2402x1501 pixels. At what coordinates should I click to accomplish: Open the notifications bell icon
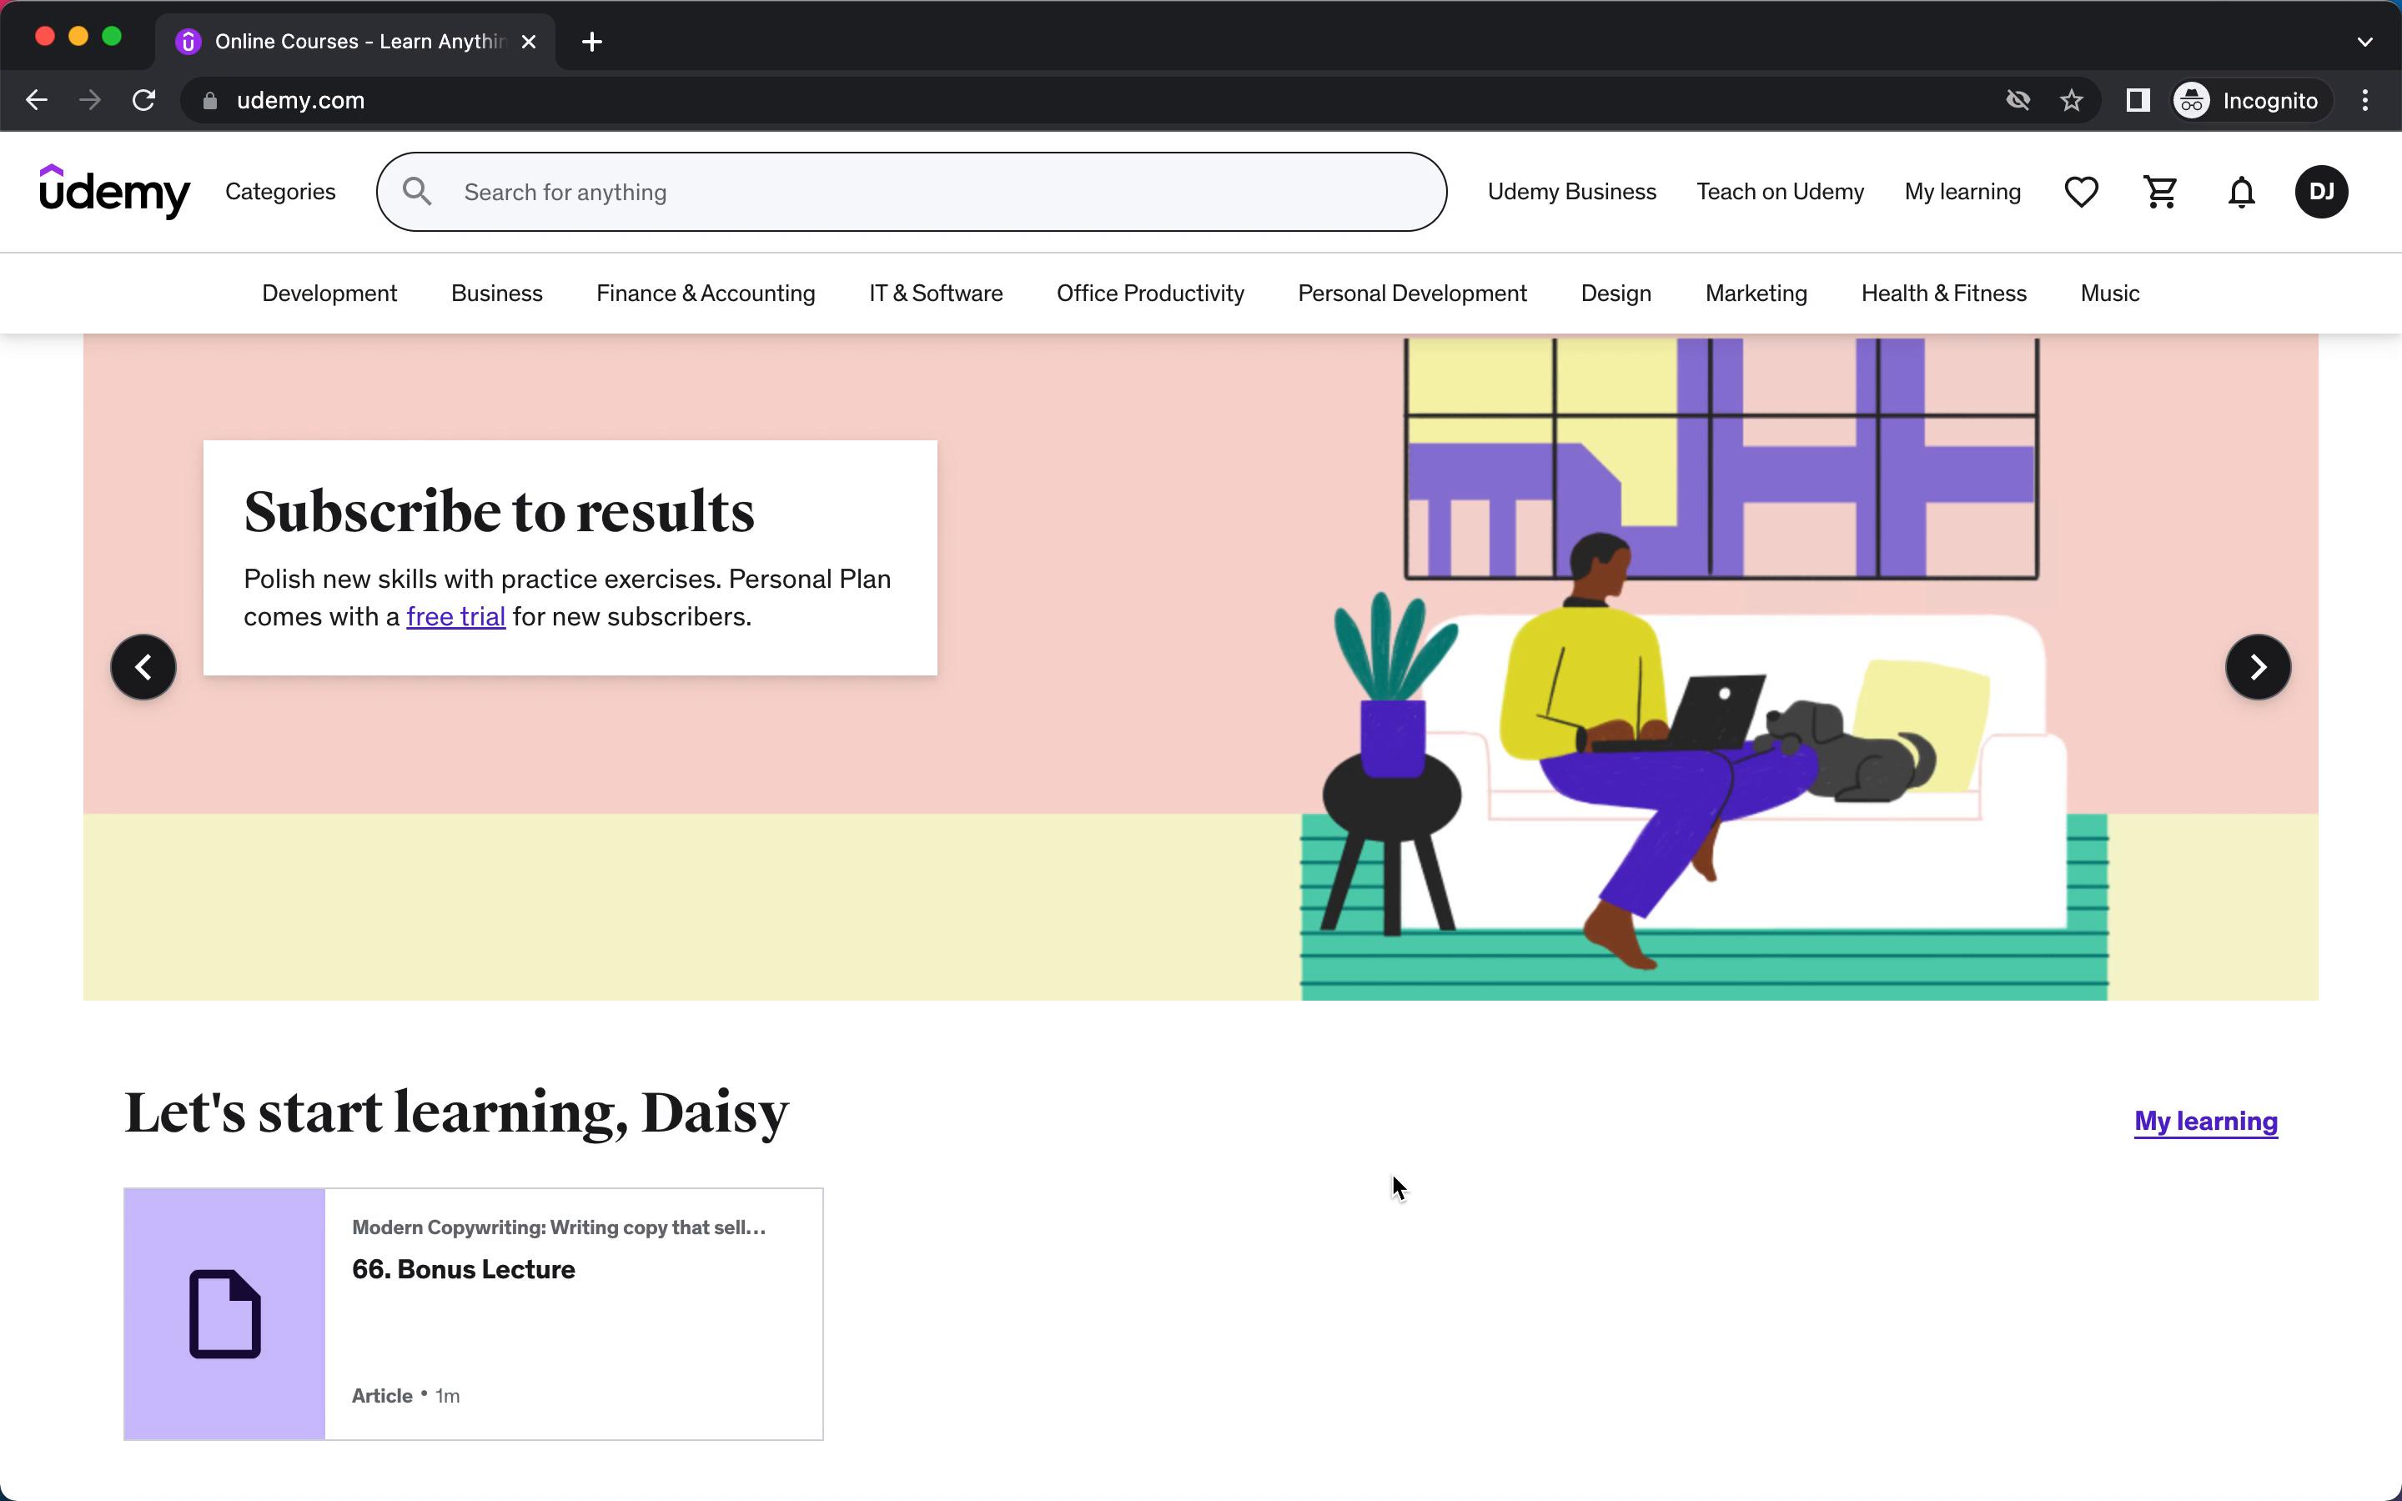2239,192
